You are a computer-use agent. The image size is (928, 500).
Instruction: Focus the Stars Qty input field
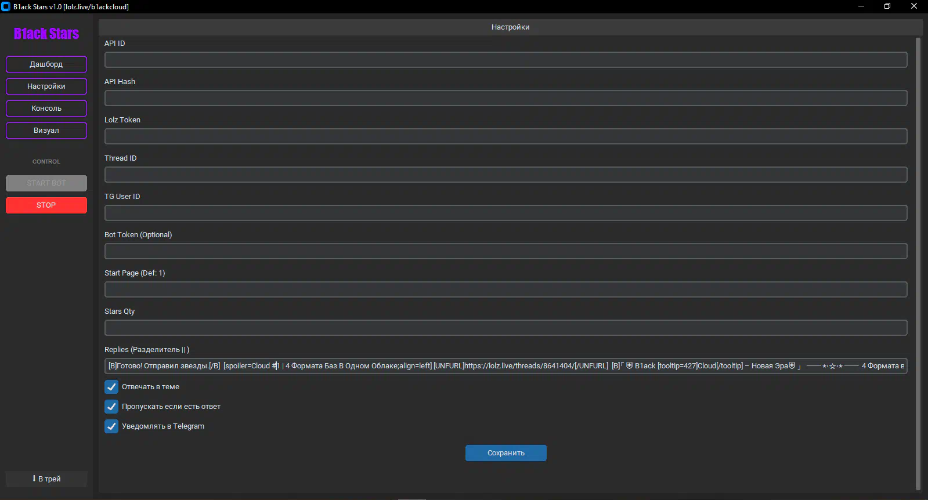click(x=505, y=328)
